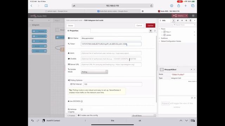This screenshot has width=225, height=126.
Task: Click Edit command node breadcrumb
Action: click(74, 20)
